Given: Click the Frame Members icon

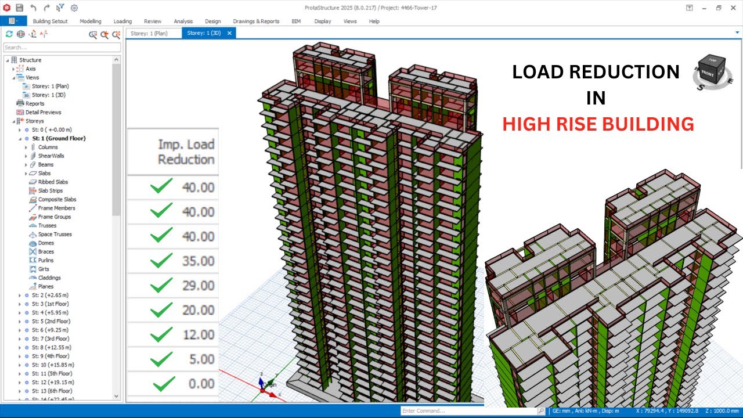Looking at the screenshot, I should click(x=33, y=208).
